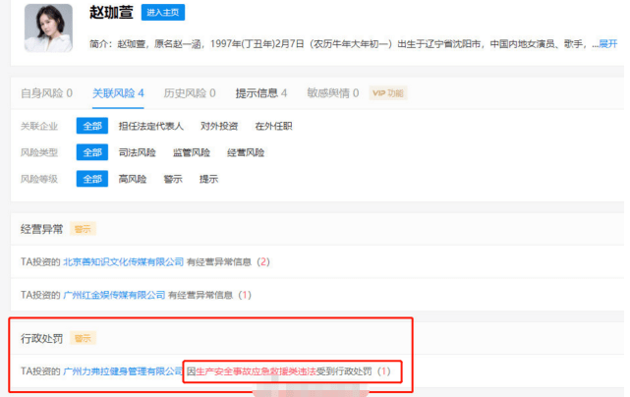Select 司法风险 risk type filter
The image size is (630, 397).
coord(138,152)
